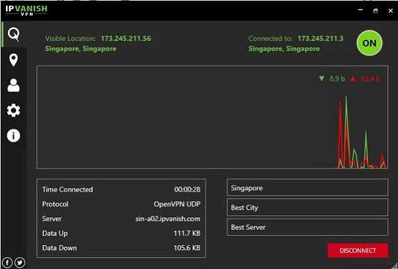Minimize the IPVanish window
398x269 pixels.
[x=359, y=11]
